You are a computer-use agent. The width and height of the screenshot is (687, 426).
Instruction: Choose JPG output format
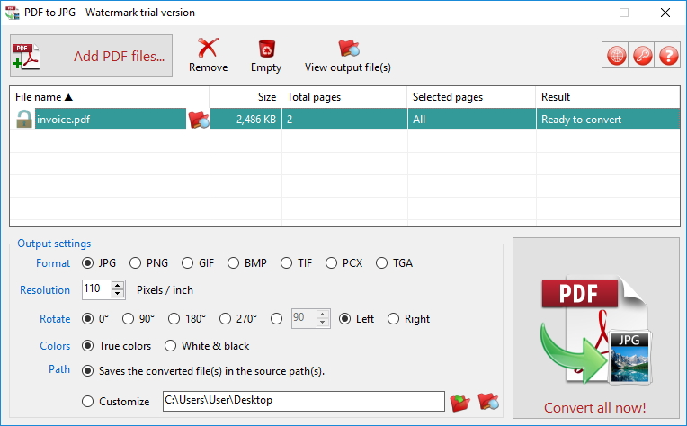(x=87, y=263)
